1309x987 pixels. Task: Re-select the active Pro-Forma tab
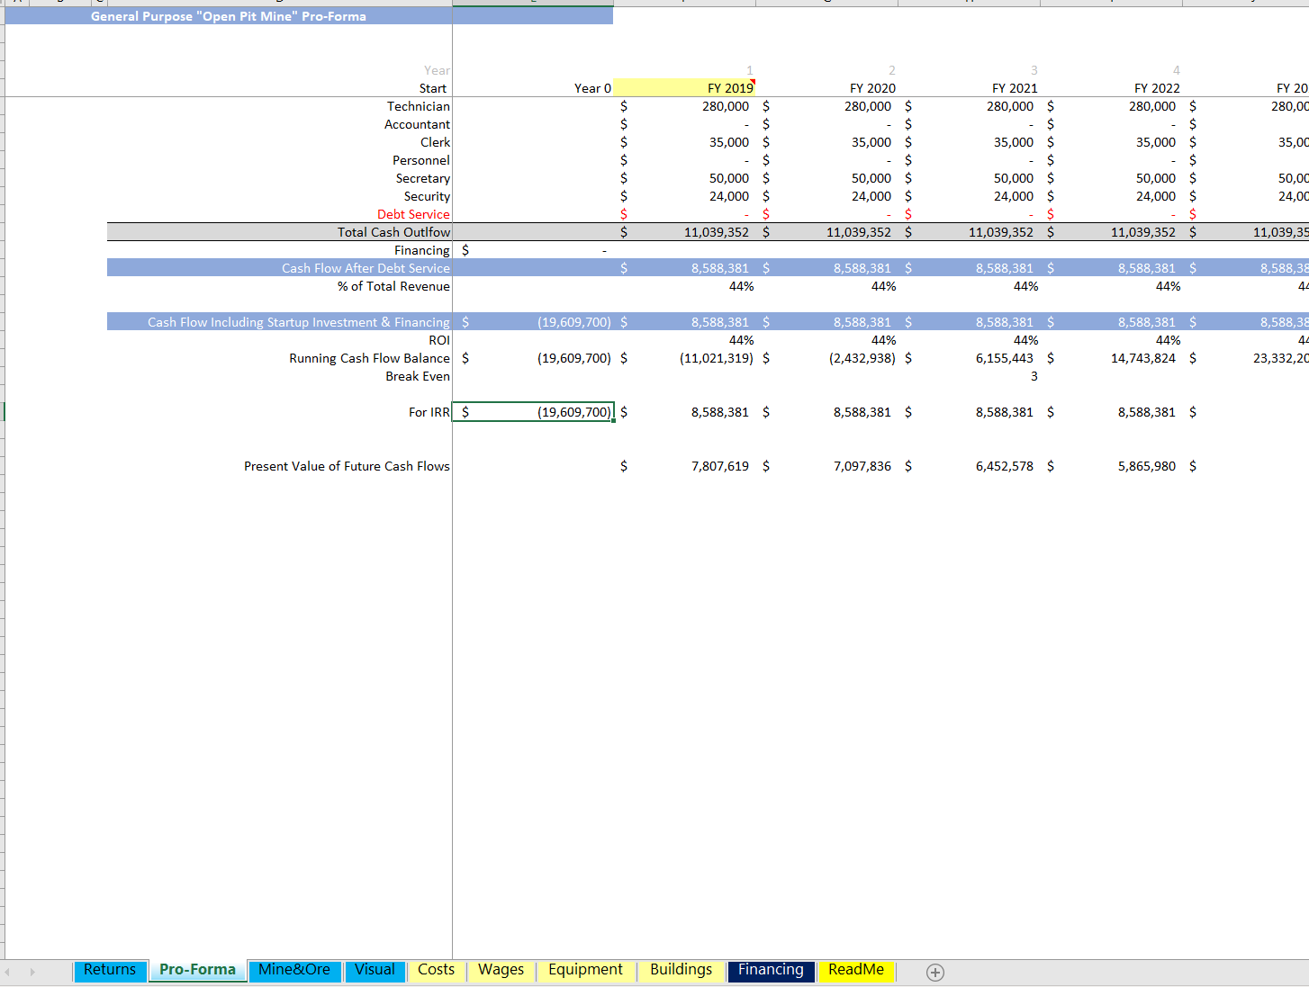pyautogui.click(x=197, y=970)
